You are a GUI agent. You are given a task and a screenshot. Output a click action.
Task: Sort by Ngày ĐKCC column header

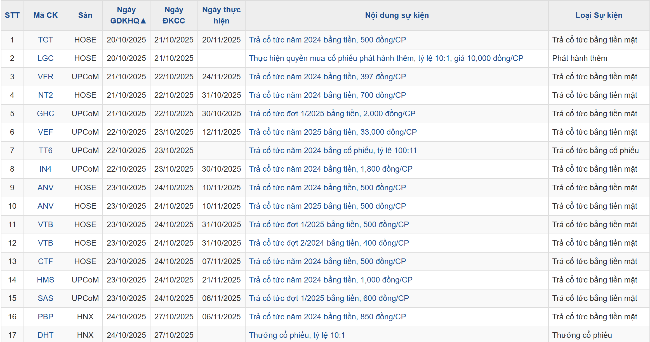[174, 15]
